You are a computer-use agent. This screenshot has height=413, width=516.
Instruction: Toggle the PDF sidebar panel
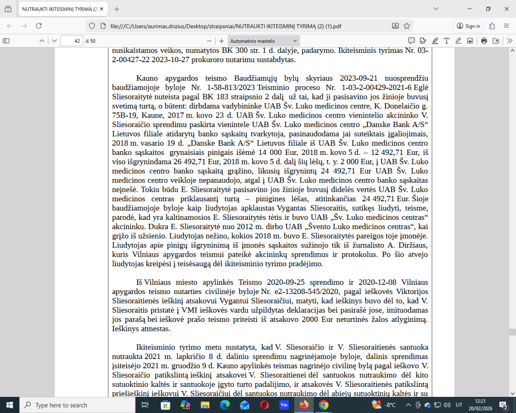(x=6, y=41)
